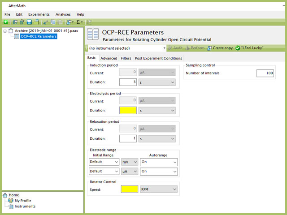Open the Edit menu
The image size is (287, 215).
[19, 14]
